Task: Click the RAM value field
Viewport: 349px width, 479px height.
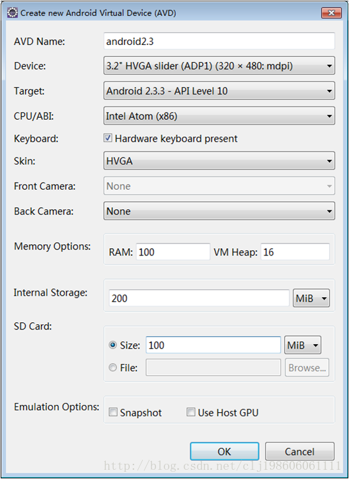Action: (173, 251)
